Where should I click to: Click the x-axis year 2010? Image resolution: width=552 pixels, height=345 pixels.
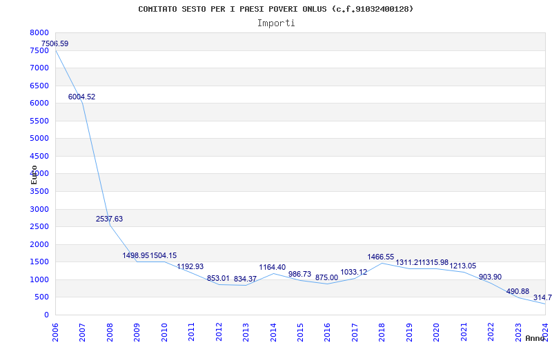coord(164,333)
